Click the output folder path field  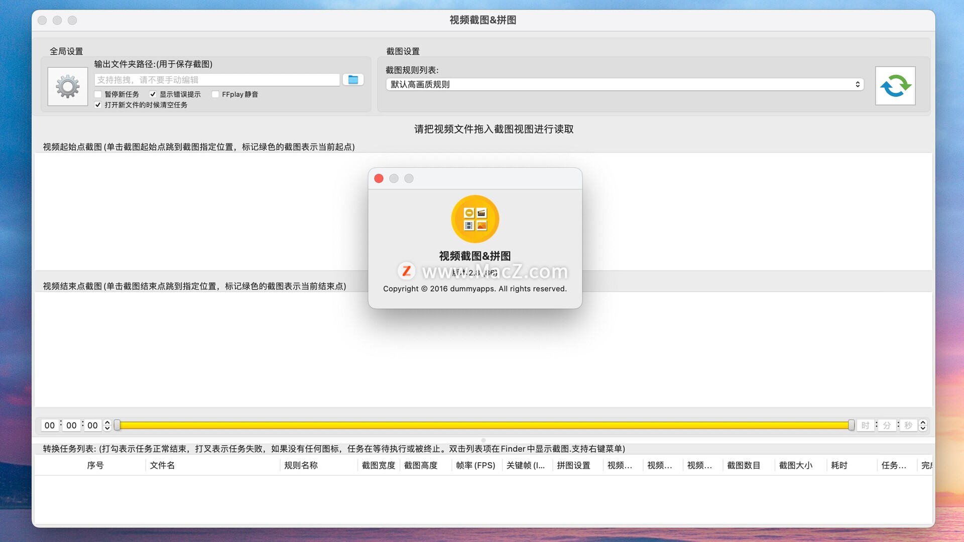217,80
